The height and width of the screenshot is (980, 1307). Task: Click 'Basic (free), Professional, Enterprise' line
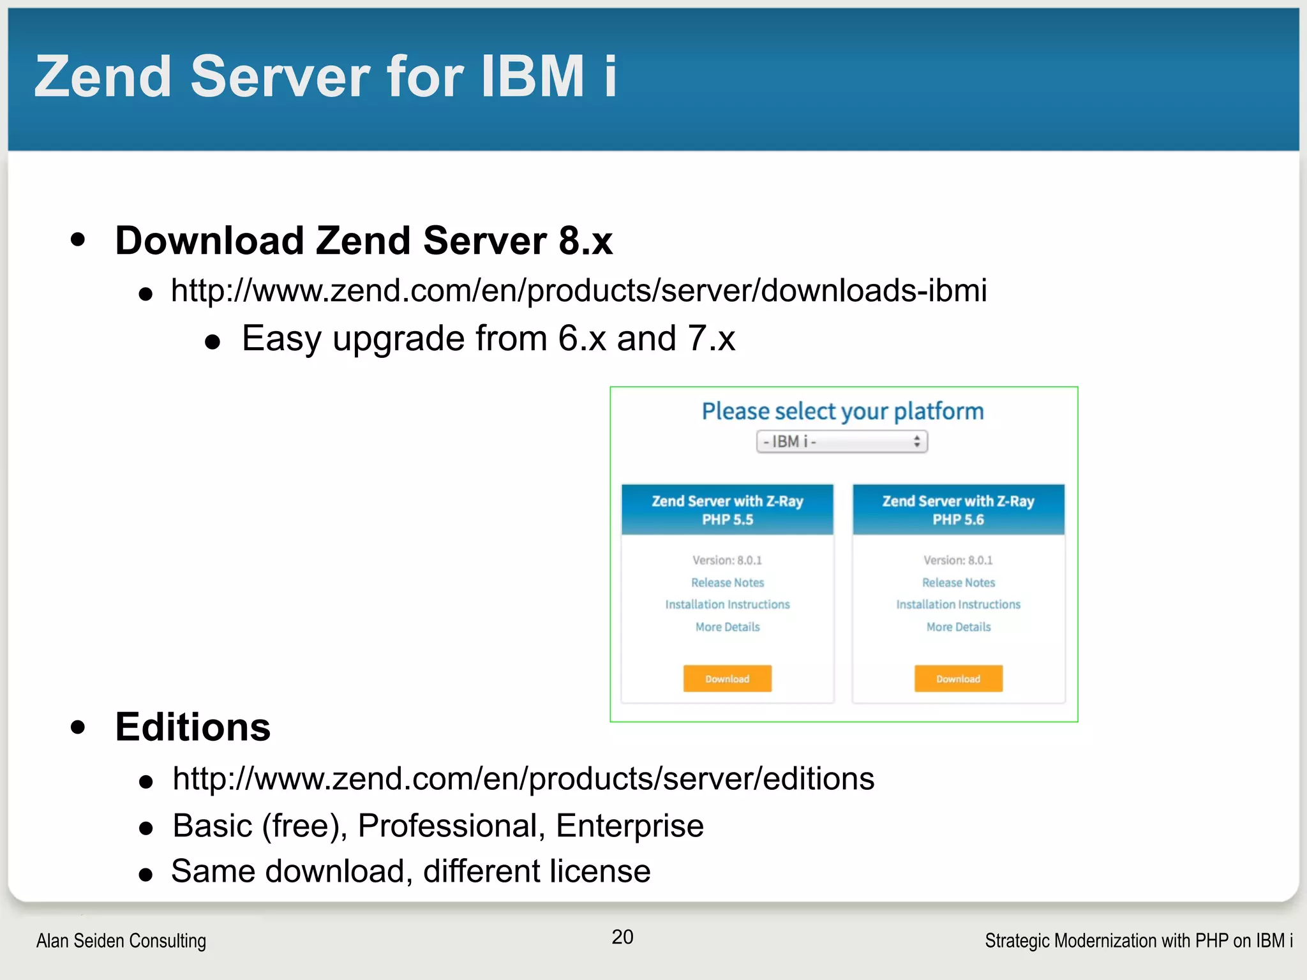(x=438, y=826)
